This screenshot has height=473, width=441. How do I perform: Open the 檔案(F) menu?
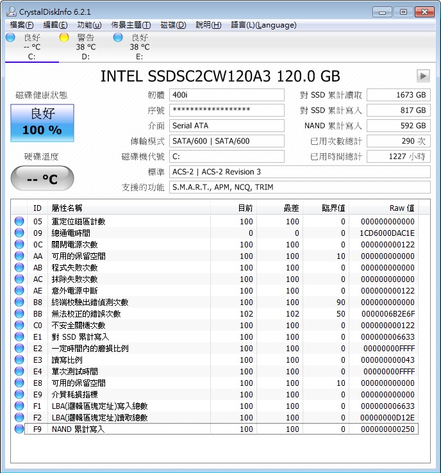coord(22,25)
